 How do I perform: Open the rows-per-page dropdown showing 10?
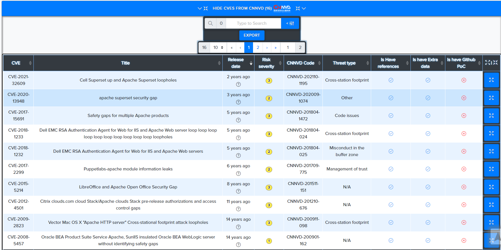tap(218, 48)
